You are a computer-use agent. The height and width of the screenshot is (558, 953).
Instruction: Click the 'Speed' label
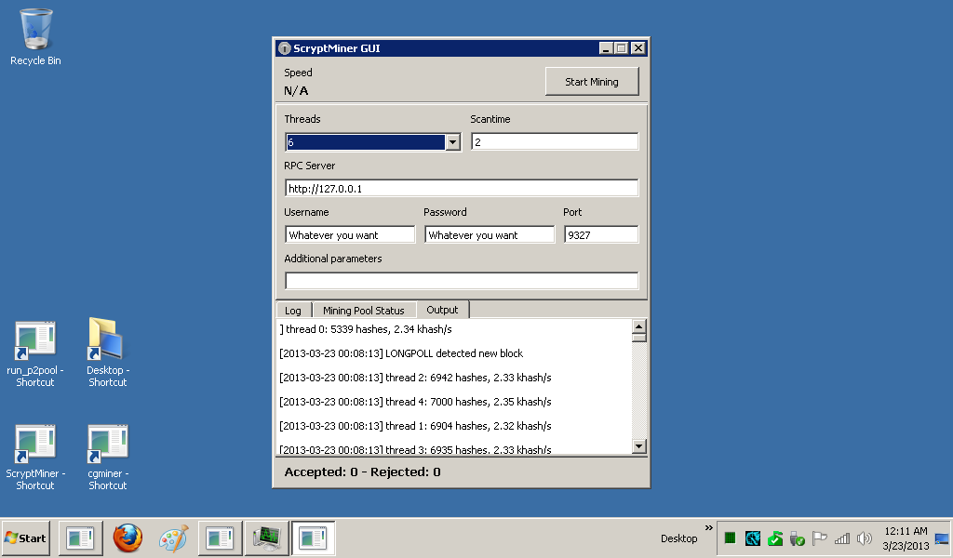(x=298, y=73)
